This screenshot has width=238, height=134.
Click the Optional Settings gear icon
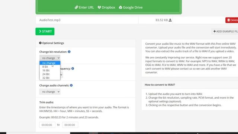pos(40,43)
